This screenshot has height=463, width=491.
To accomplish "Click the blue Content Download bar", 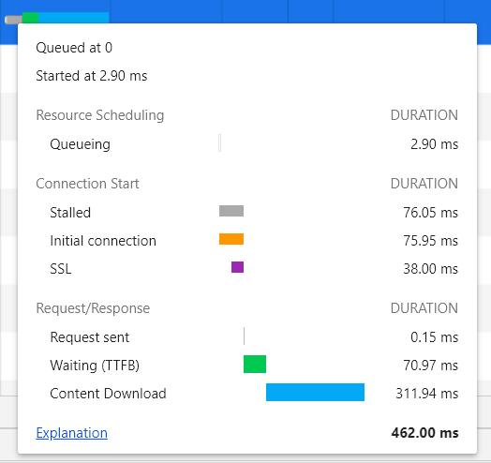I will (x=316, y=392).
